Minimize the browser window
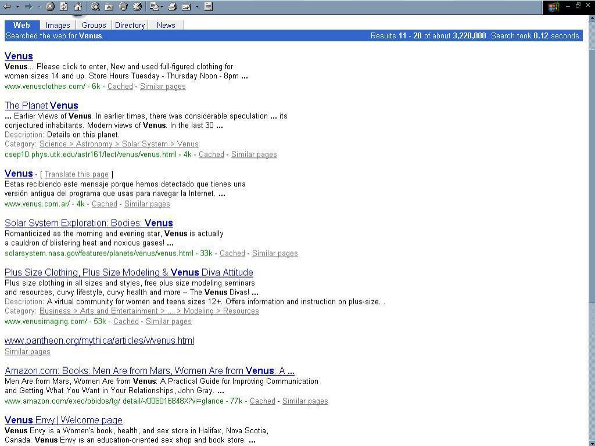Viewport: 595px width, 446px height. (568, 6)
